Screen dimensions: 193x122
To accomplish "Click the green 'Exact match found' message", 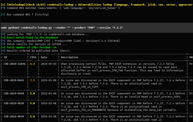I will click(x=32, y=37).
